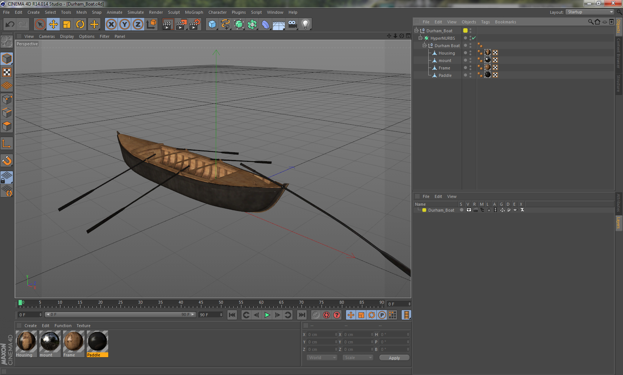Select the Paddle material swatch

click(x=98, y=344)
